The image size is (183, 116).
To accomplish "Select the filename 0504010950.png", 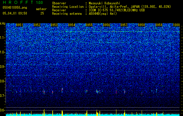I will click(15, 8).
